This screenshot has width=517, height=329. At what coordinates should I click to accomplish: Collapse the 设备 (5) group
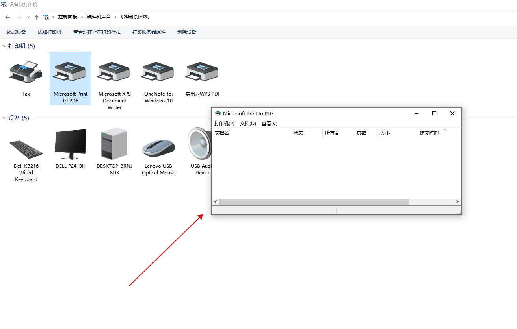(5, 118)
